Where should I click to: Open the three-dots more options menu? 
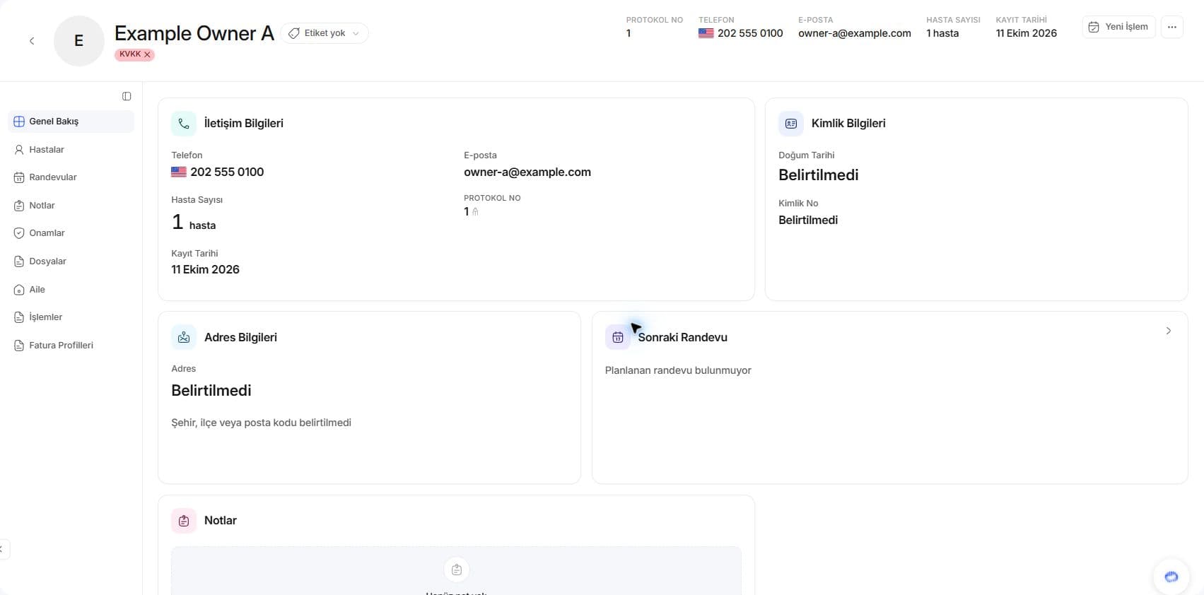point(1172,27)
